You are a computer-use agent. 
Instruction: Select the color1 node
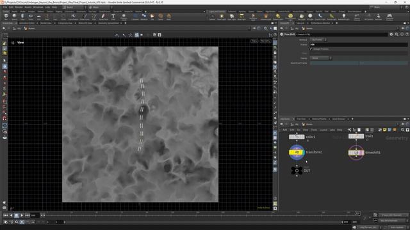click(x=297, y=137)
